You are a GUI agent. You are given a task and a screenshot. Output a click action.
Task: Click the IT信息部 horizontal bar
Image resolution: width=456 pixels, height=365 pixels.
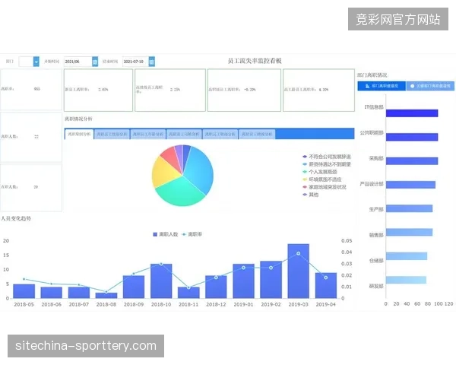412,113
